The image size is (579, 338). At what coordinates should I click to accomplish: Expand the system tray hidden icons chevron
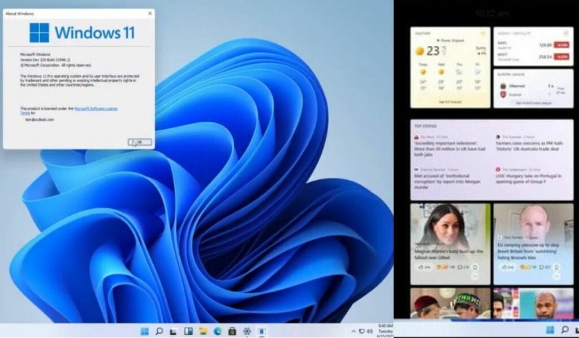pos(353,331)
